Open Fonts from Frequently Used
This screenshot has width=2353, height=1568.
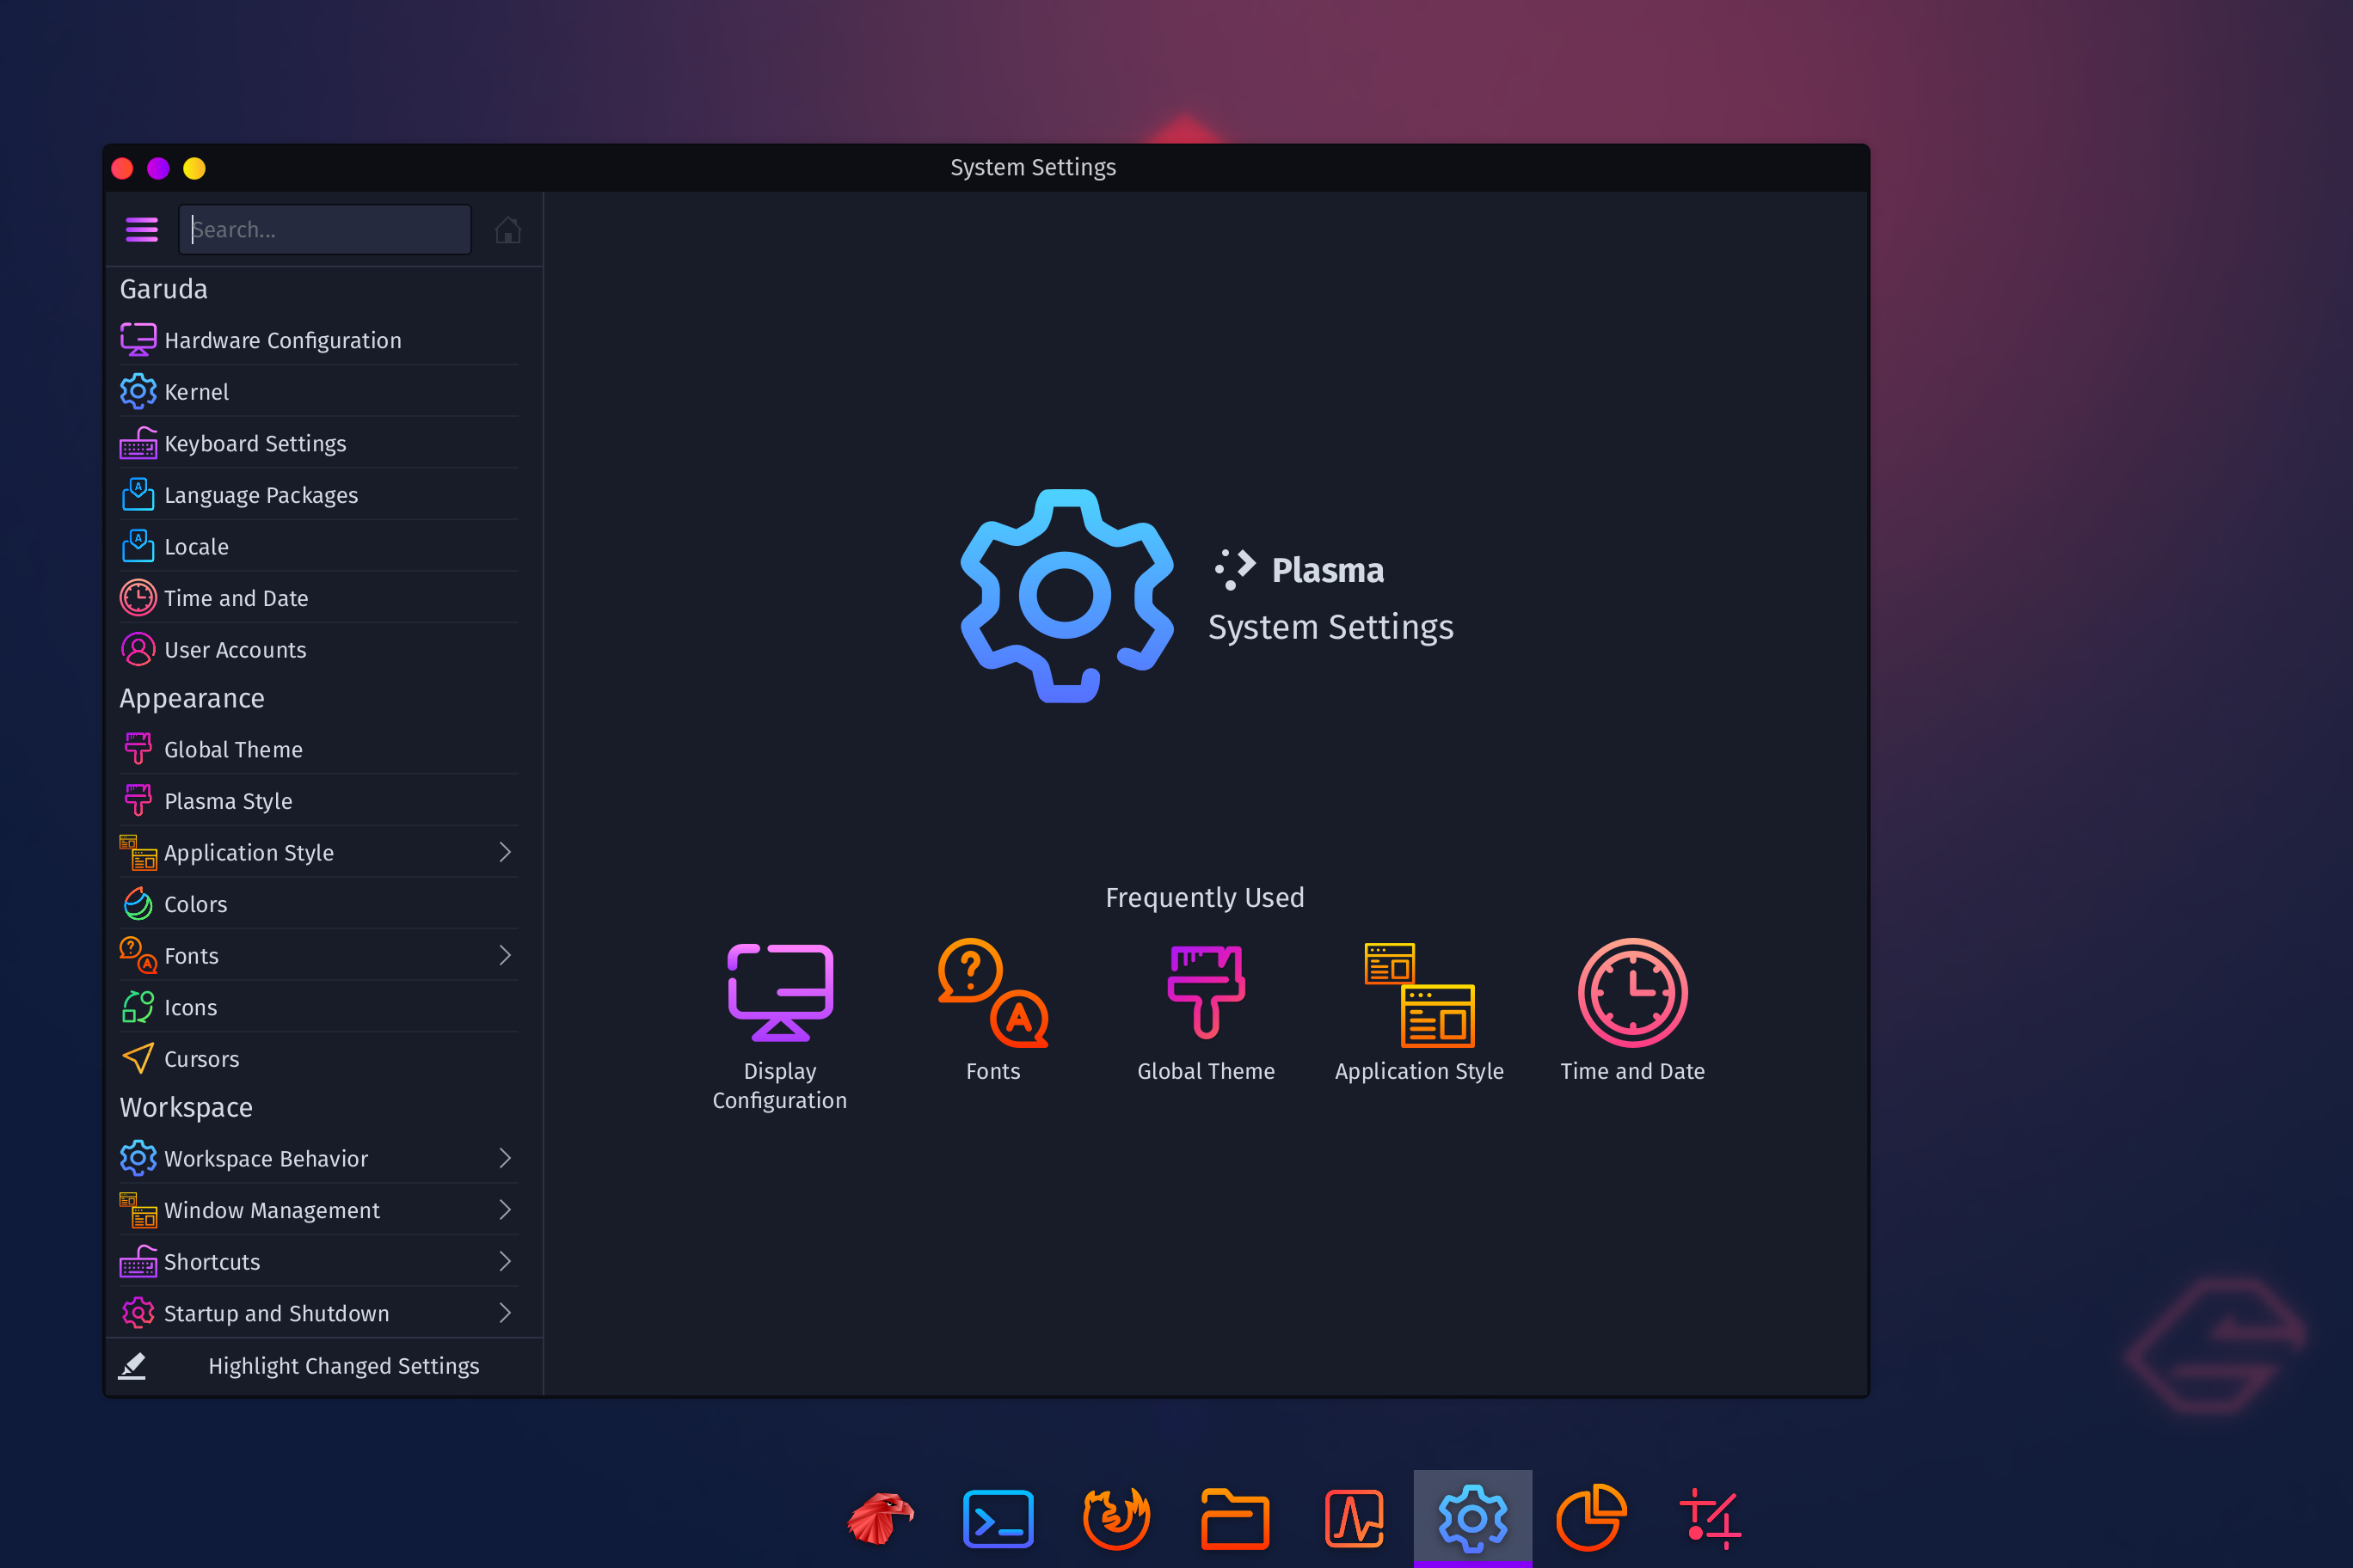point(992,1011)
